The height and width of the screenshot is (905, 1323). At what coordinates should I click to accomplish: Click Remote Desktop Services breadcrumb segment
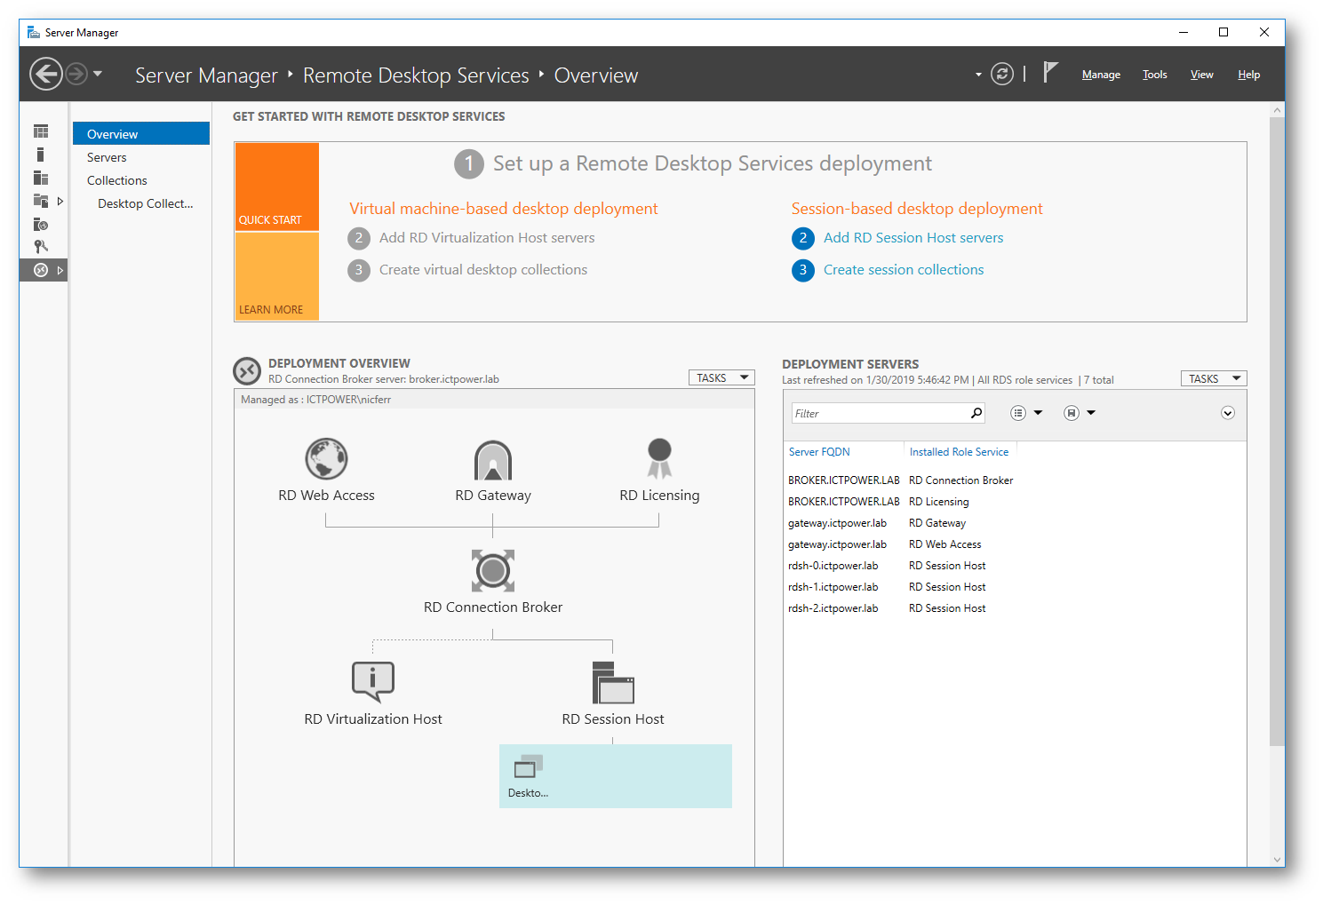pos(416,75)
